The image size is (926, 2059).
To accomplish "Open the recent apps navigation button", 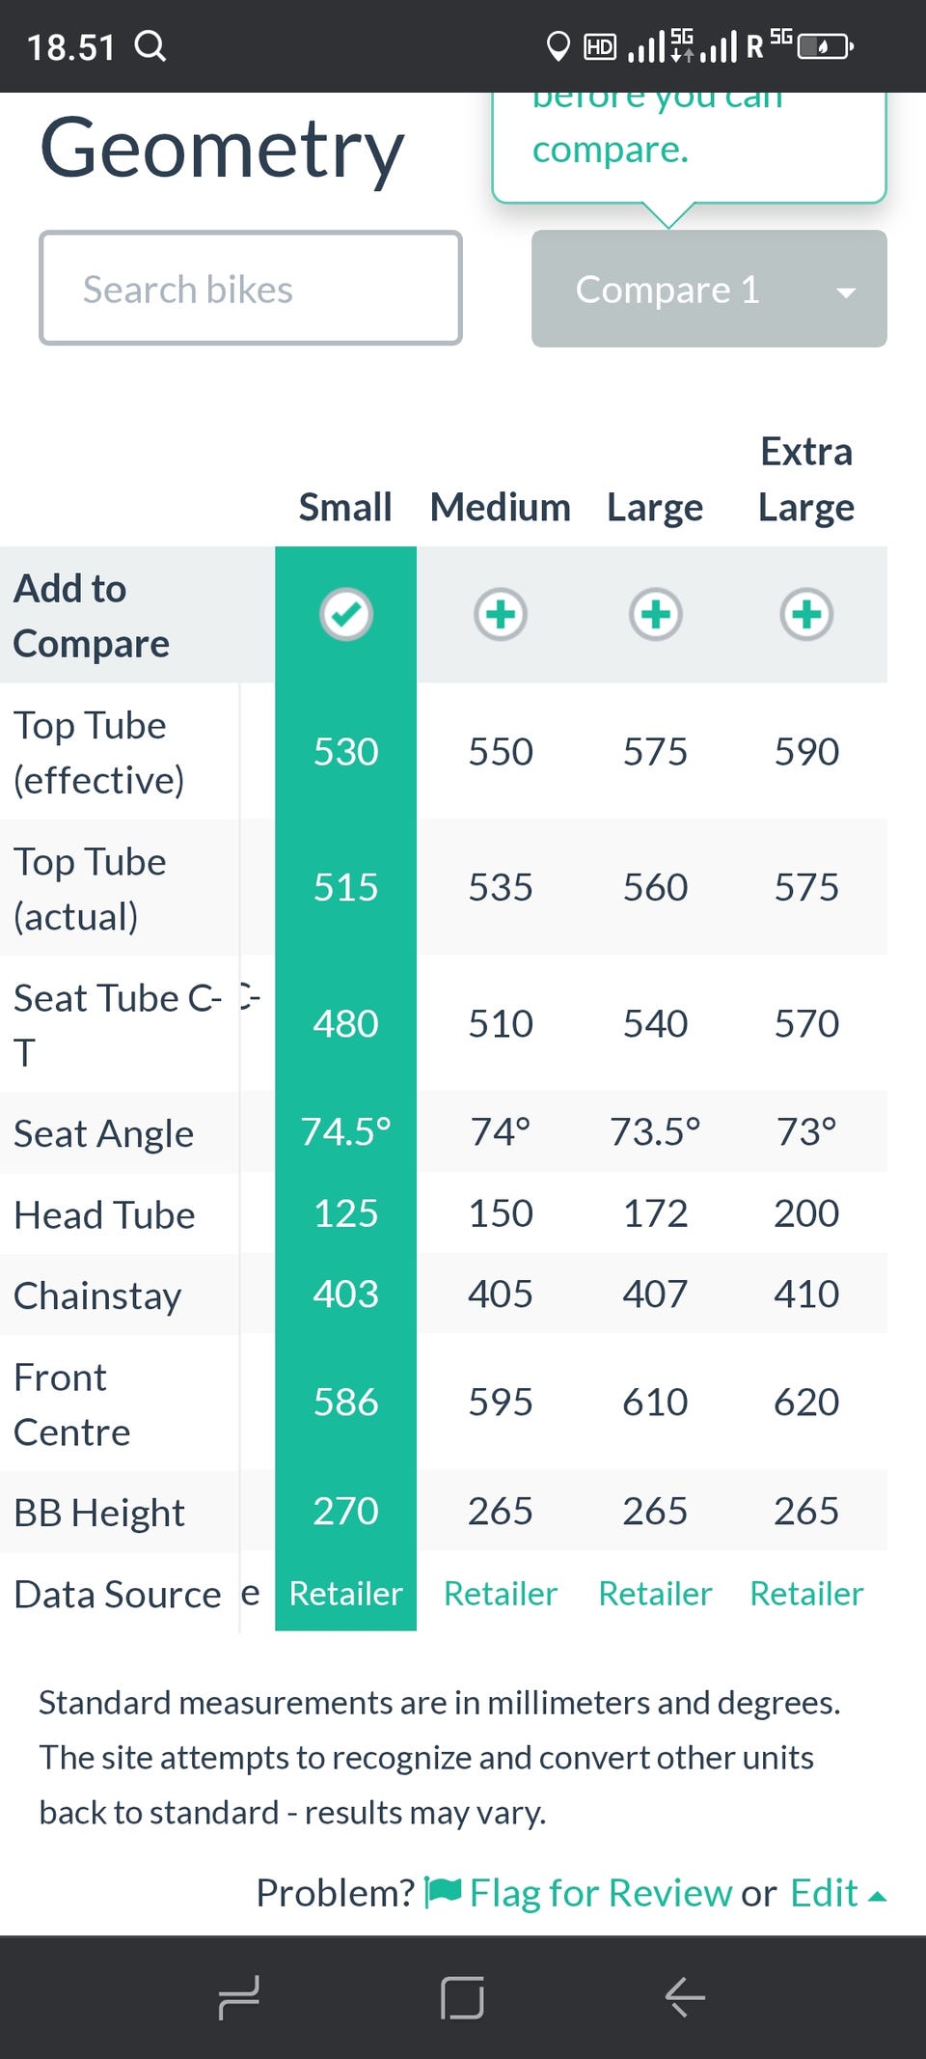I will [x=238, y=1997].
